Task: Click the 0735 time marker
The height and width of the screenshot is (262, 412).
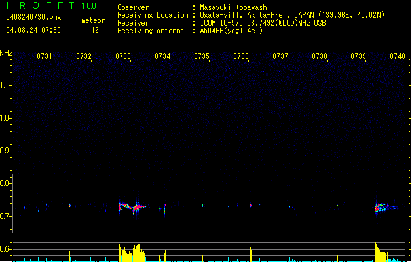Action: pyautogui.click(x=202, y=56)
